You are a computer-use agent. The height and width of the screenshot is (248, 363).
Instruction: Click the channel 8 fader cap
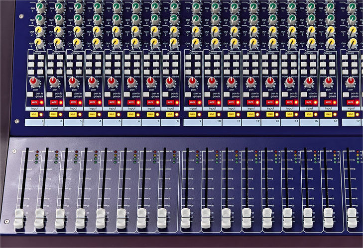162,219
